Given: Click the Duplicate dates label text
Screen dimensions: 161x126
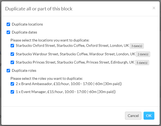Looking at the screenshot, I should point(24,32).
